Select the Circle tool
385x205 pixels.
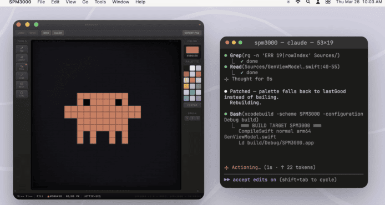(22, 94)
